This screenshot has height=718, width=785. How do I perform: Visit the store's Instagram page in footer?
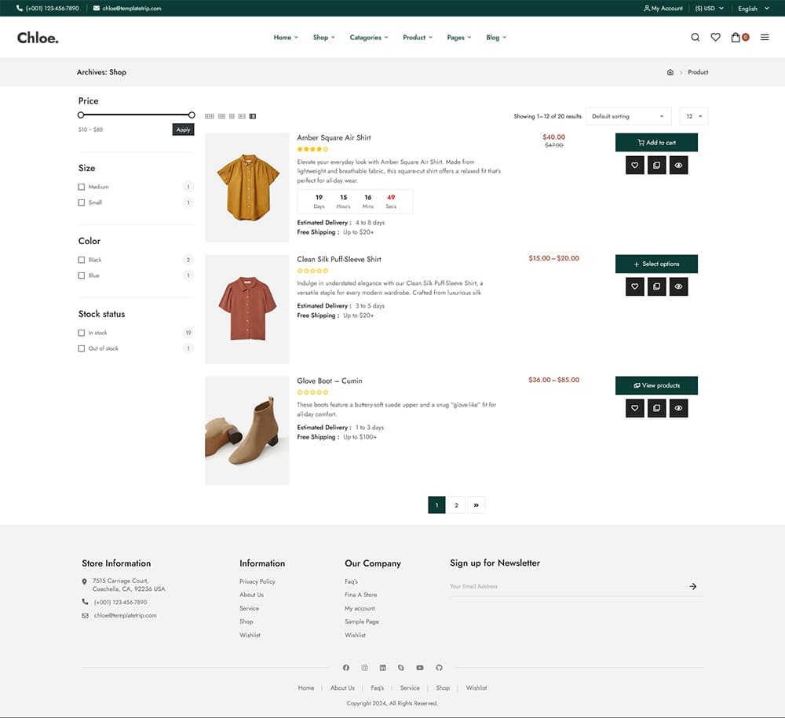coord(364,668)
